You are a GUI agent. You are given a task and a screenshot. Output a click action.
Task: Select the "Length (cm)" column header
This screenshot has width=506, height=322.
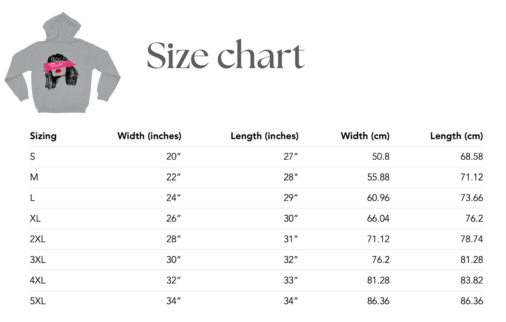[456, 136]
